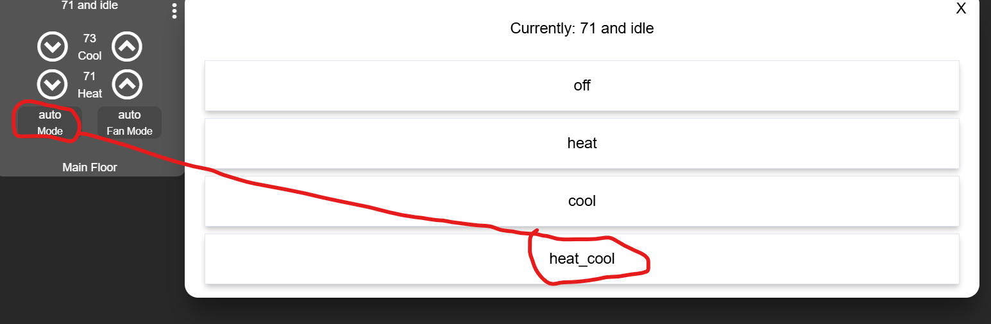This screenshot has height=324, width=991.
Task: Select the "off" mode option
Action: 582,85
